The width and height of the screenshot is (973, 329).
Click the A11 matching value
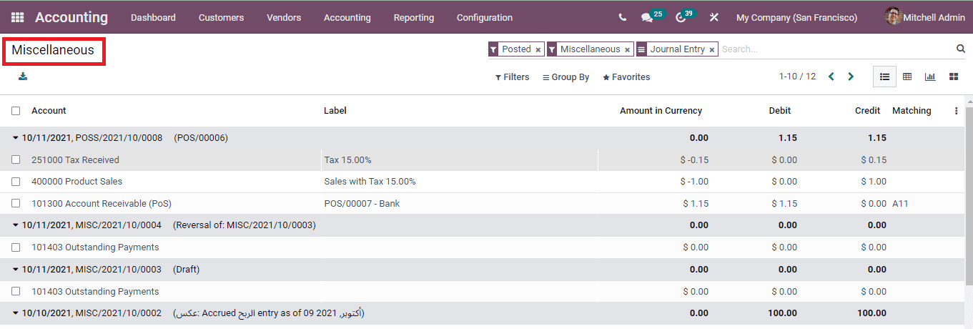point(900,204)
